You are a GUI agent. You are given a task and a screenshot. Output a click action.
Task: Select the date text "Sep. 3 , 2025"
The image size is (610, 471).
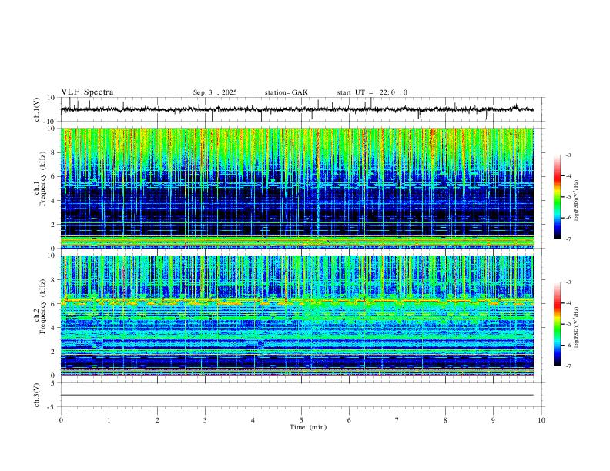[x=215, y=92]
